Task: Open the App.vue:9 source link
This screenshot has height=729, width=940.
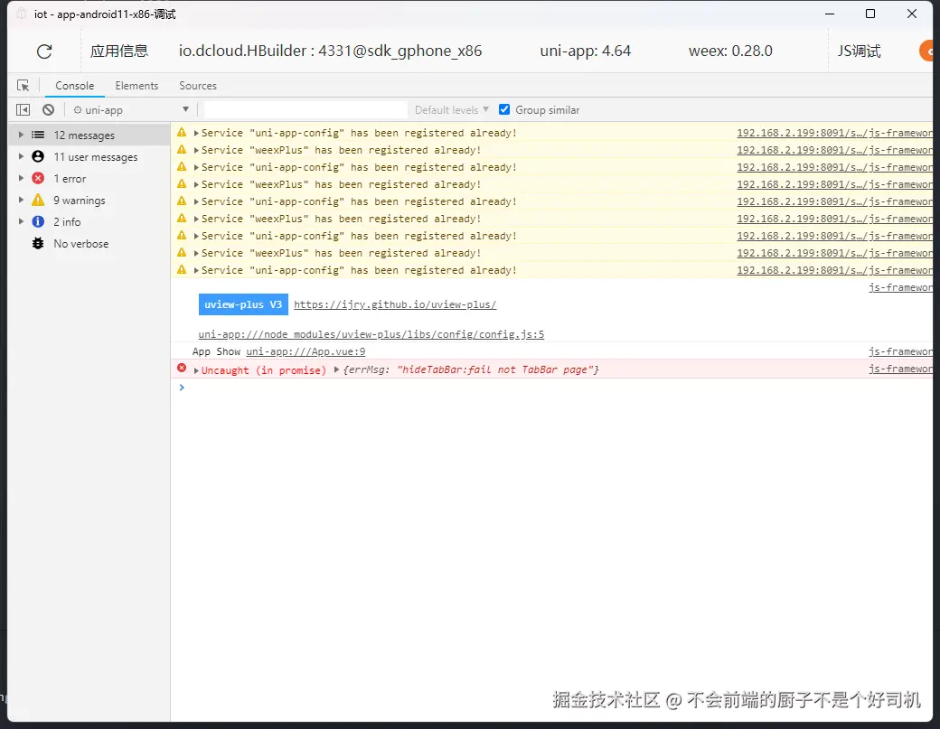Action: [x=305, y=351]
